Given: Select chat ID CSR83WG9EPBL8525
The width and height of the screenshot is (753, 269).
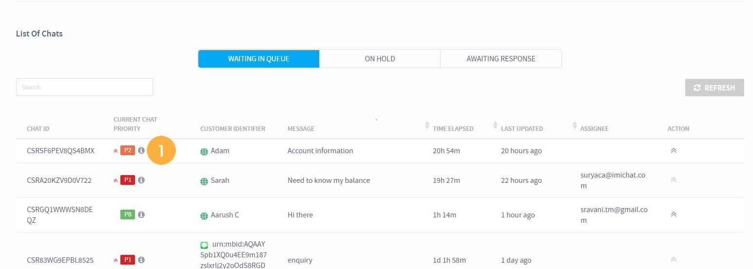Looking at the screenshot, I should pyautogui.click(x=60, y=260).
